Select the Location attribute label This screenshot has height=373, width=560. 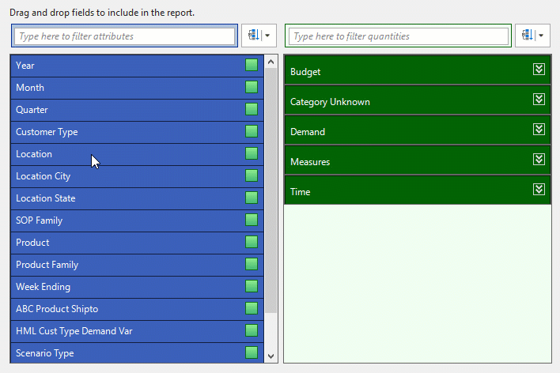pos(34,154)
